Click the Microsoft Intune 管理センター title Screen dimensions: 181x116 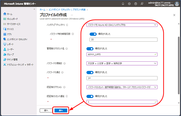pos(20,4)
